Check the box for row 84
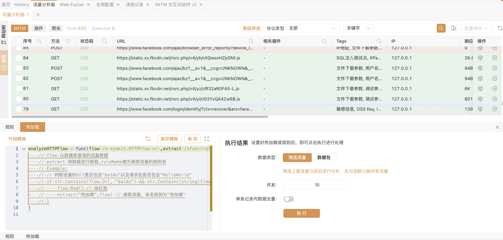 [x=19, y=58]
